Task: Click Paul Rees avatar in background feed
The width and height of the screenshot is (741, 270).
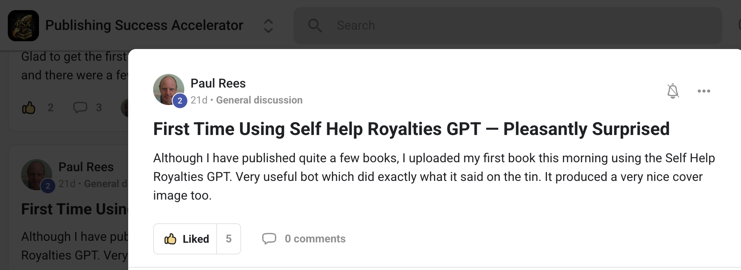Action: [x=35, y=173]
